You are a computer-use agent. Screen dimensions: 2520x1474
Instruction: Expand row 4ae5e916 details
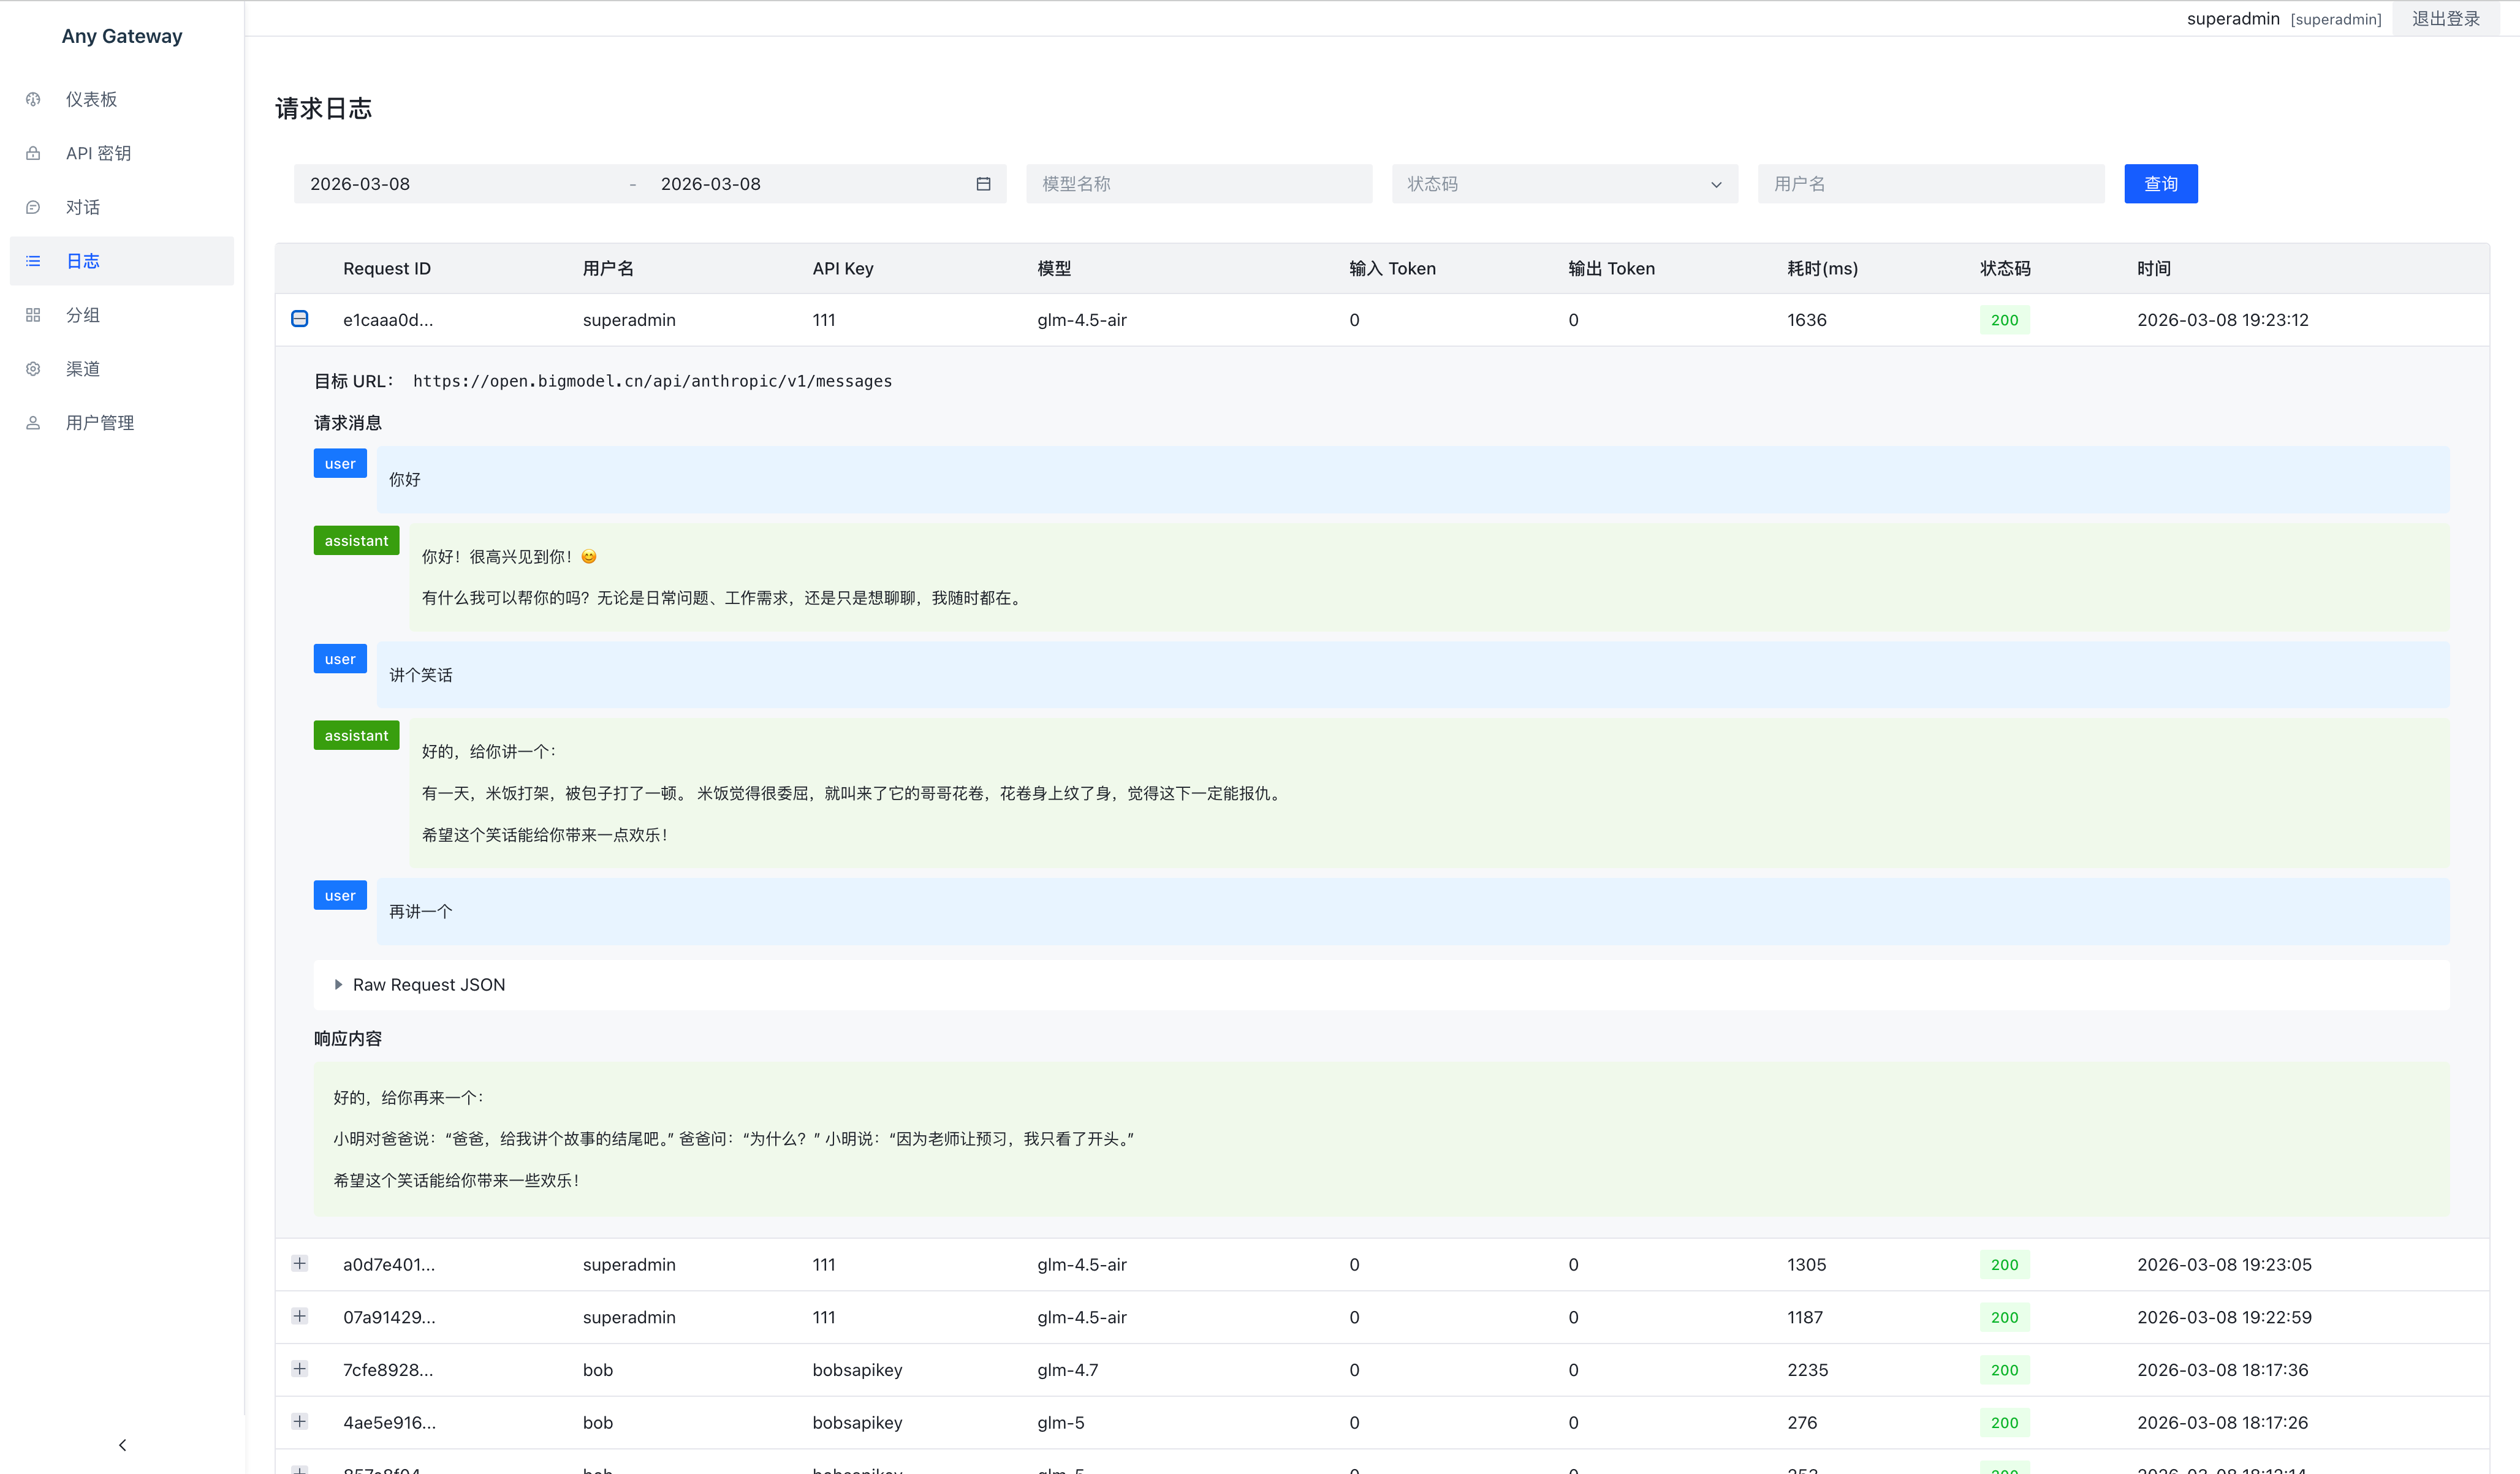tap(299, 1421)
